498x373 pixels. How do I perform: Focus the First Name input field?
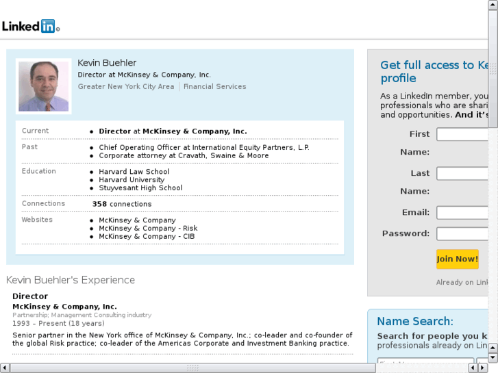pyautogui.click(x=462, y=134)
